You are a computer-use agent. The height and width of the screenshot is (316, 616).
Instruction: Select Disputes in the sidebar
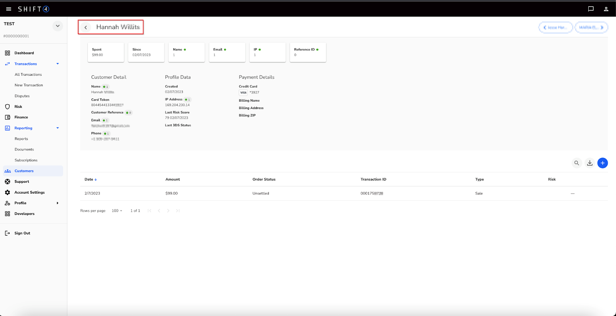pyautogui.click(x=22, y=96)
